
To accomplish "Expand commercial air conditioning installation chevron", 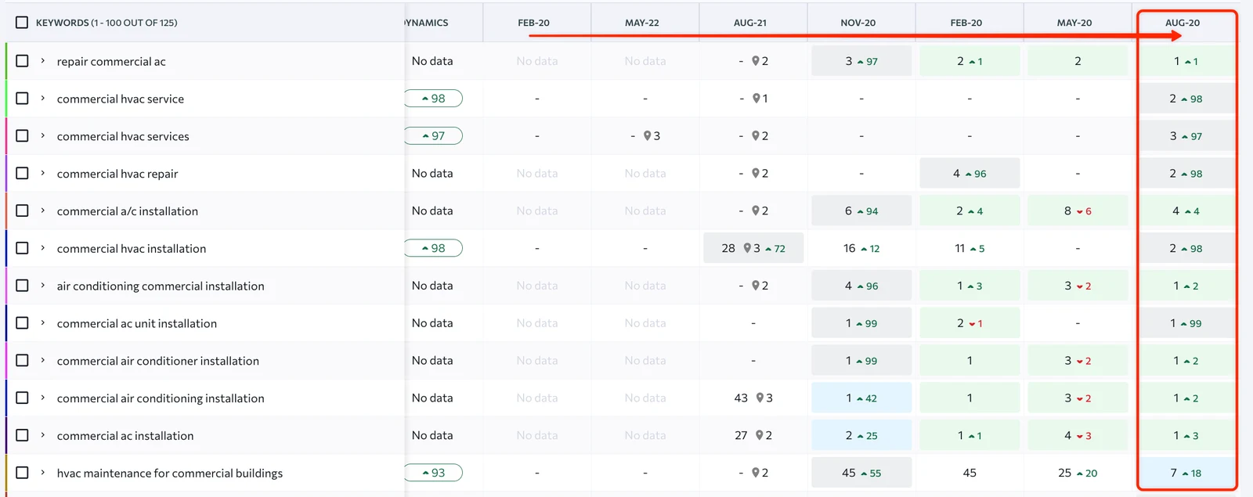I will (43, 398).
